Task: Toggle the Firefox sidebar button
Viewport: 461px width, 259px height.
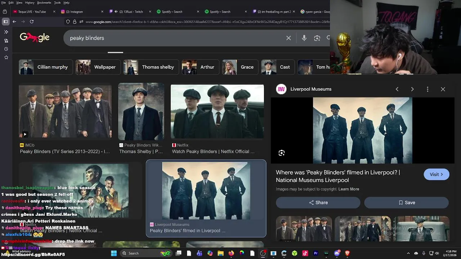Action: point(6,22)
